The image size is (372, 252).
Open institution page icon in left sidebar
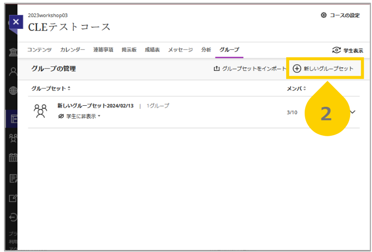(13, 52)
